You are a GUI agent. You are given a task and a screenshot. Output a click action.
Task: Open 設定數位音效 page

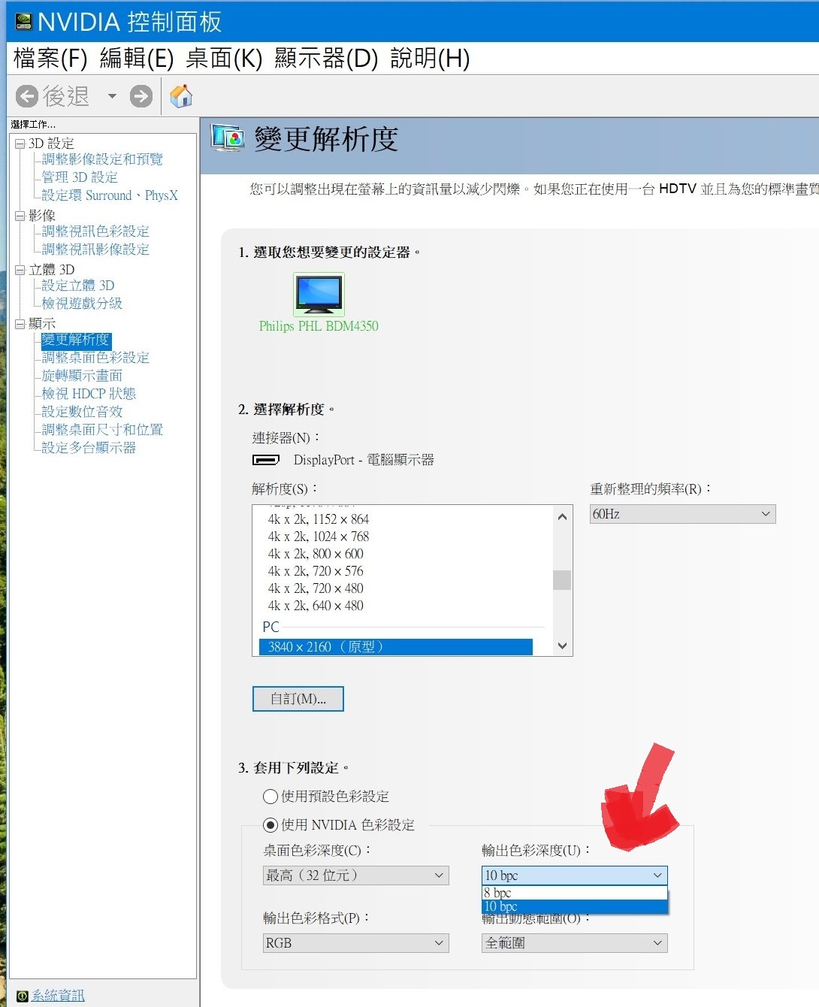(x=82, y=412)
